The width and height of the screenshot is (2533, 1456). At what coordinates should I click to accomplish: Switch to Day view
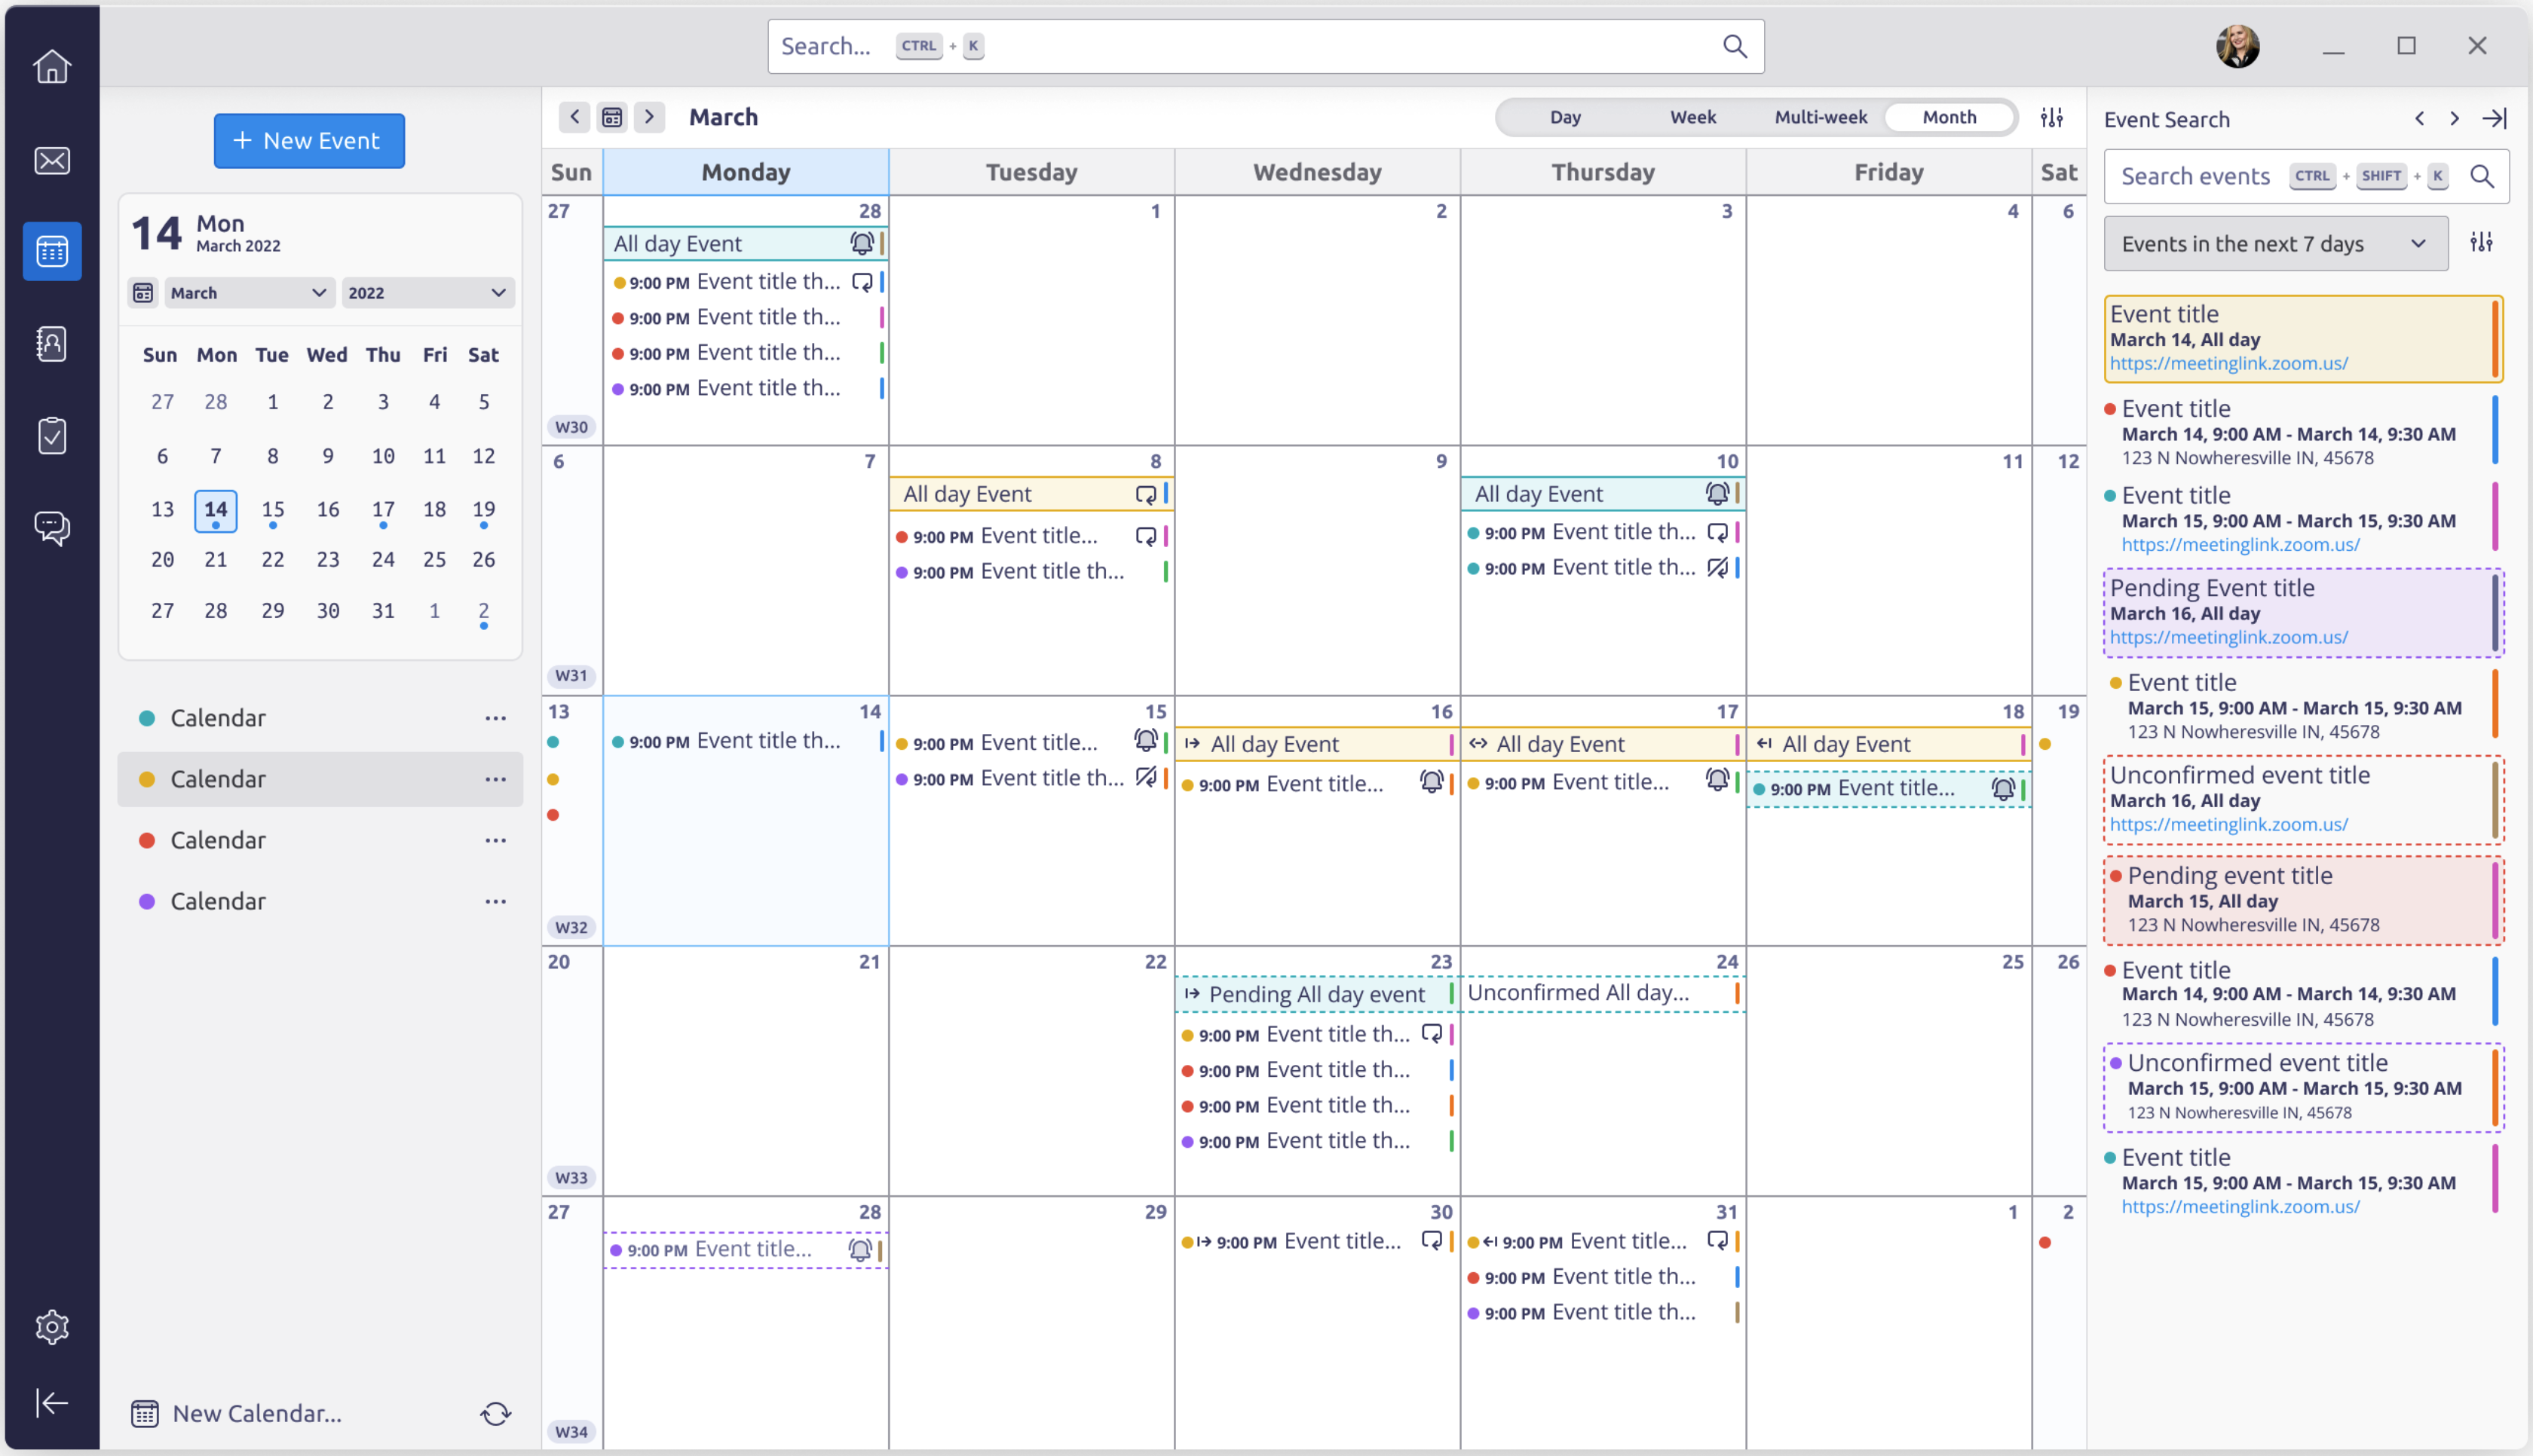point(1566,117)
